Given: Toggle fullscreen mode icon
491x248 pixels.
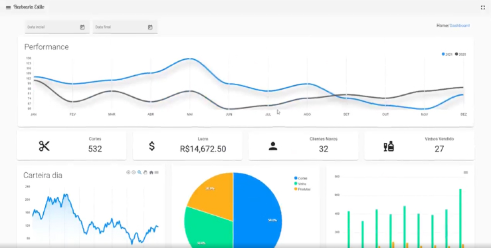Looking at the screenshot, I should (483, 7).
